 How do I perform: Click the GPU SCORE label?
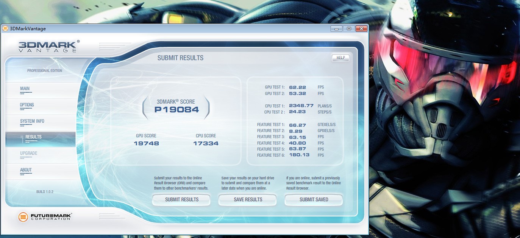[146, 136]
